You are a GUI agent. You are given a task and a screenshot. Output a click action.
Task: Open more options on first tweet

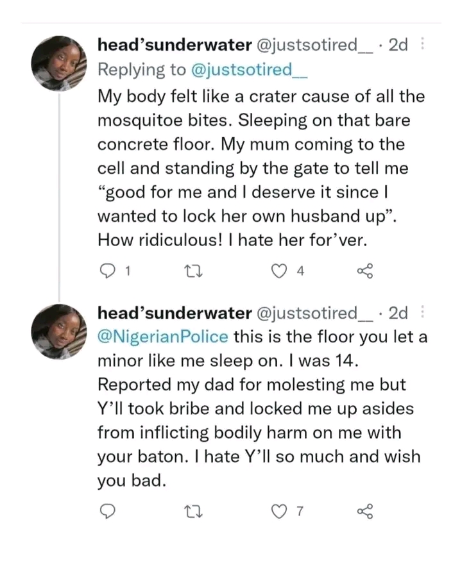422,45
